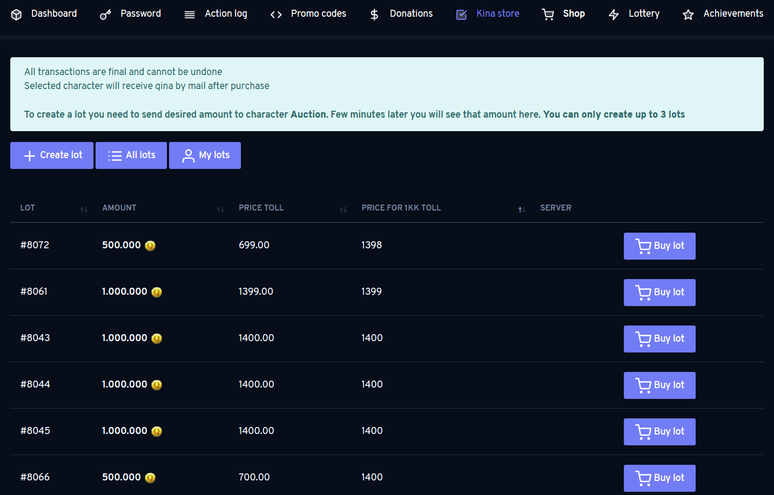Click the Server column header

pos(556,208)
